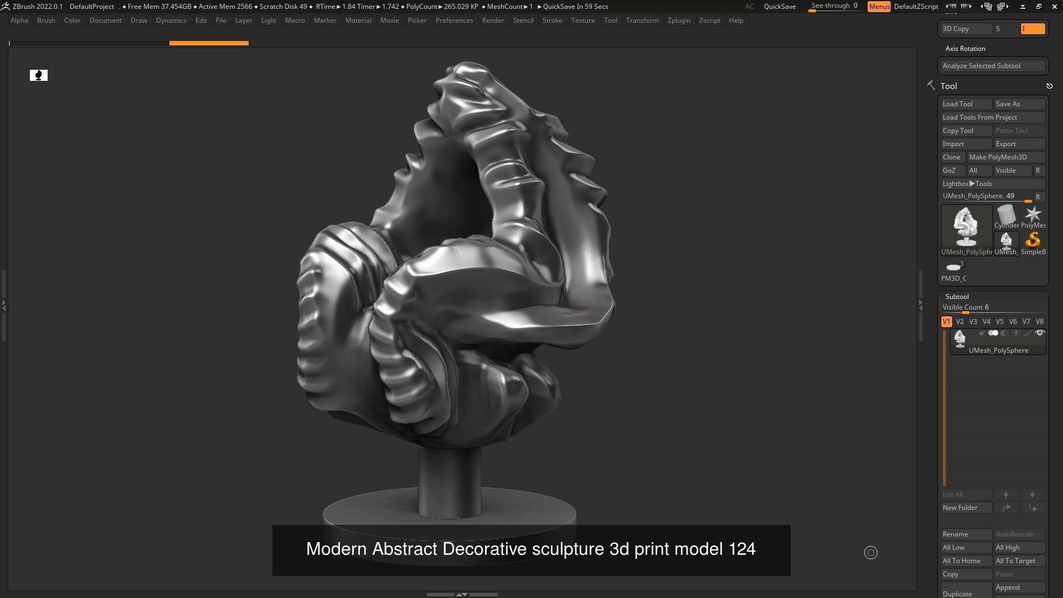1063x598 pixels.
Task: Open the Zplugin menu
Action: (x=679, y=20)
